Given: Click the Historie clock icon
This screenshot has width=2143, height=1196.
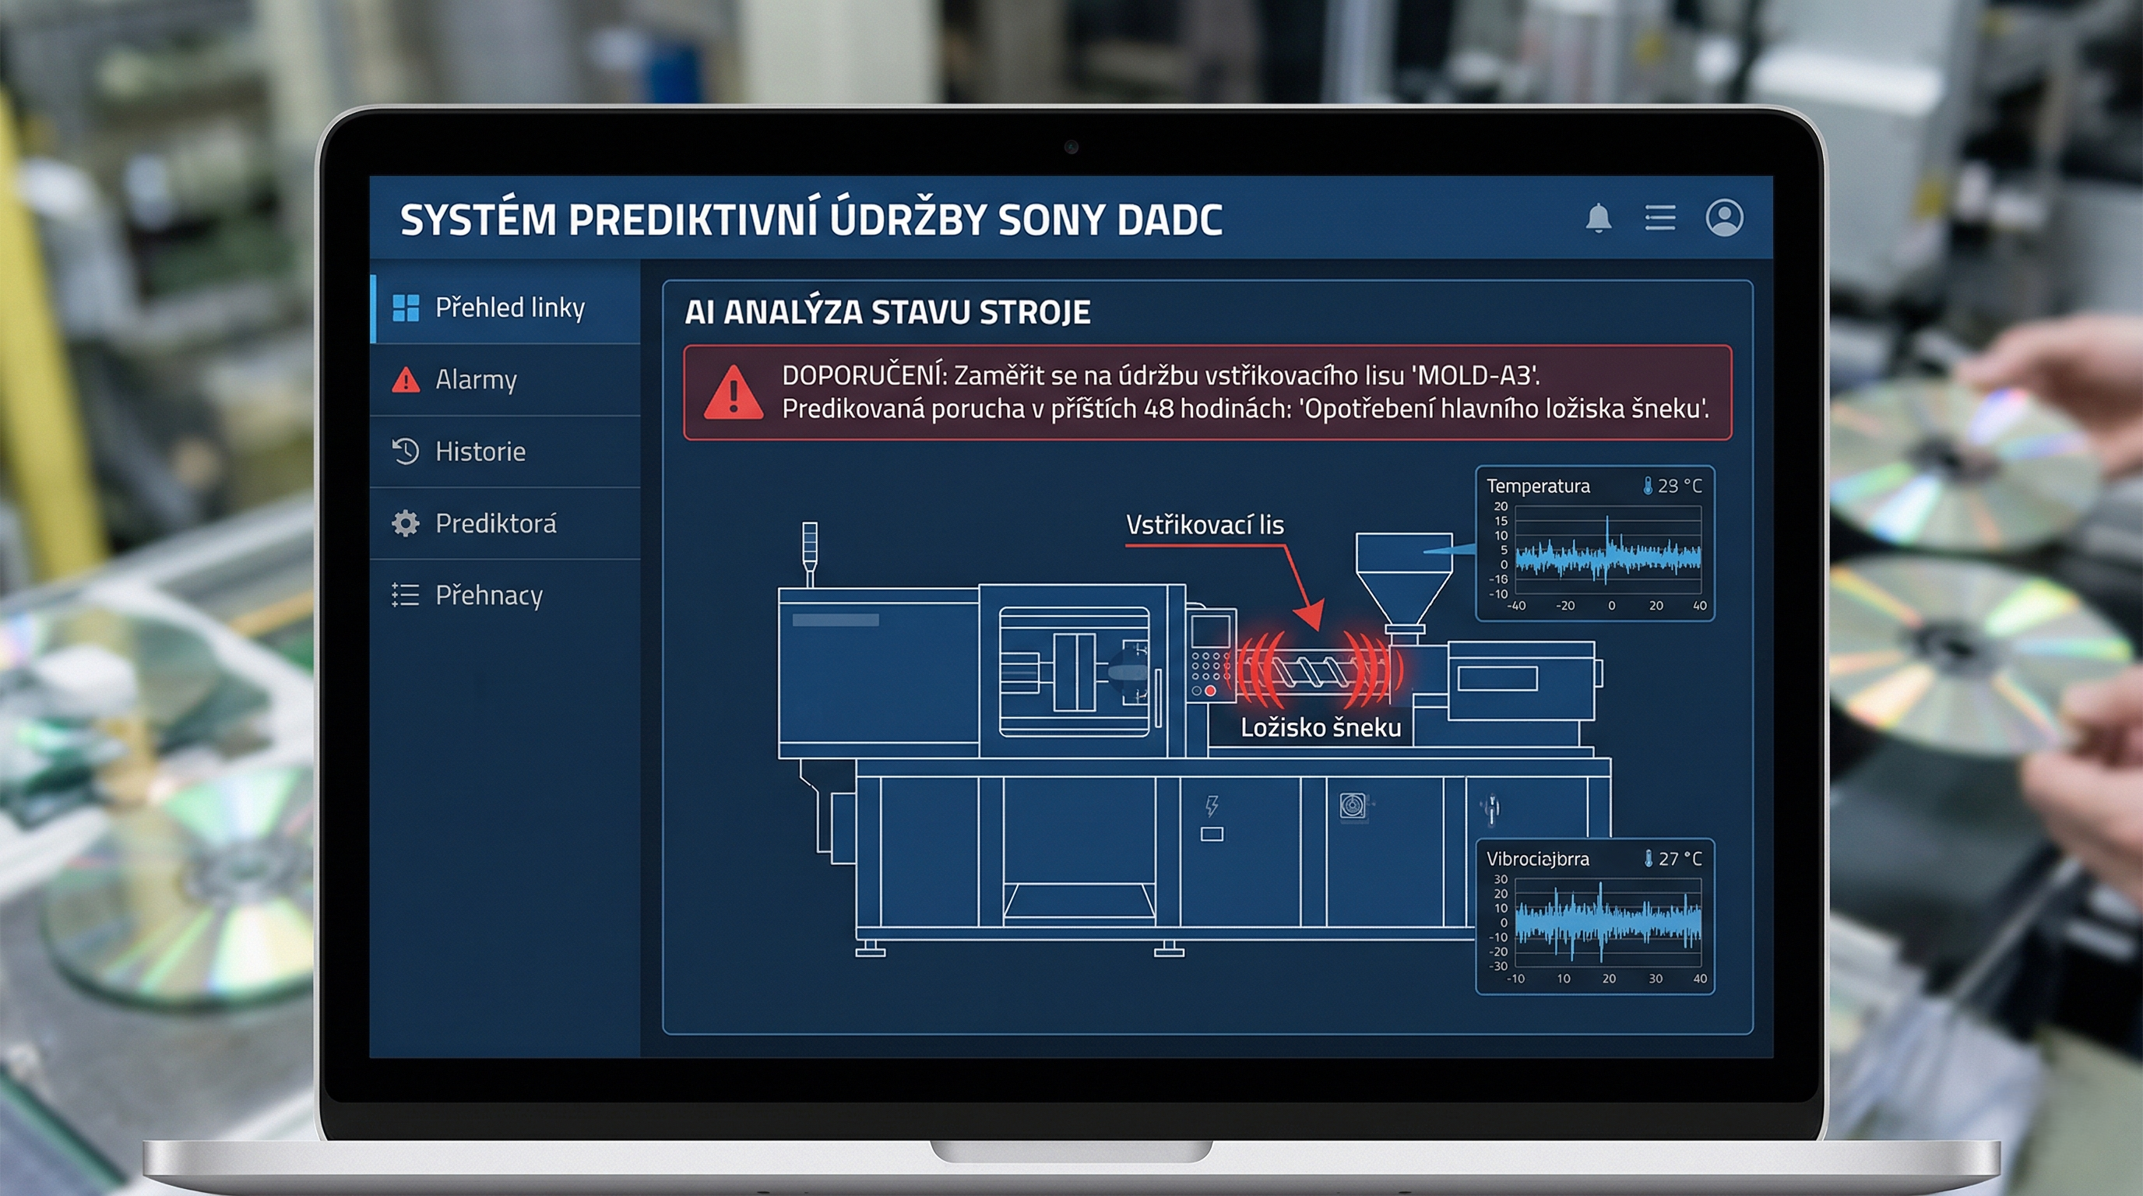Looking at the screenshot, I should [405, 451].
